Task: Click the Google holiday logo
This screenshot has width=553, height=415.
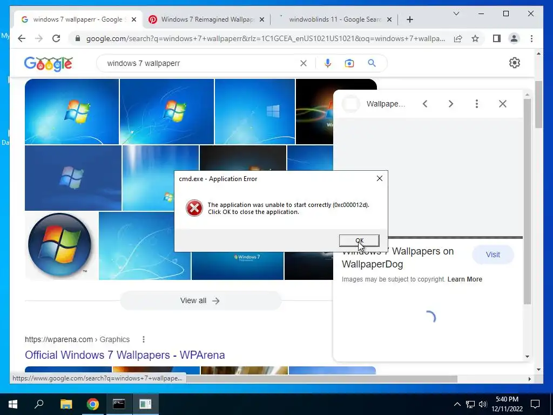Action: (x=48, y=64)
